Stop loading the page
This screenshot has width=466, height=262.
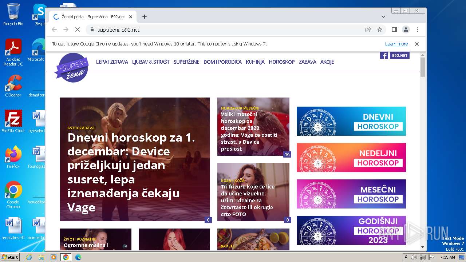click(x=78, y=29)
